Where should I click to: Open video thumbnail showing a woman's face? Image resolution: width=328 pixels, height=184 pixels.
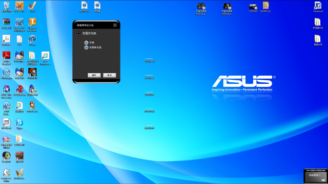point(227,6)
